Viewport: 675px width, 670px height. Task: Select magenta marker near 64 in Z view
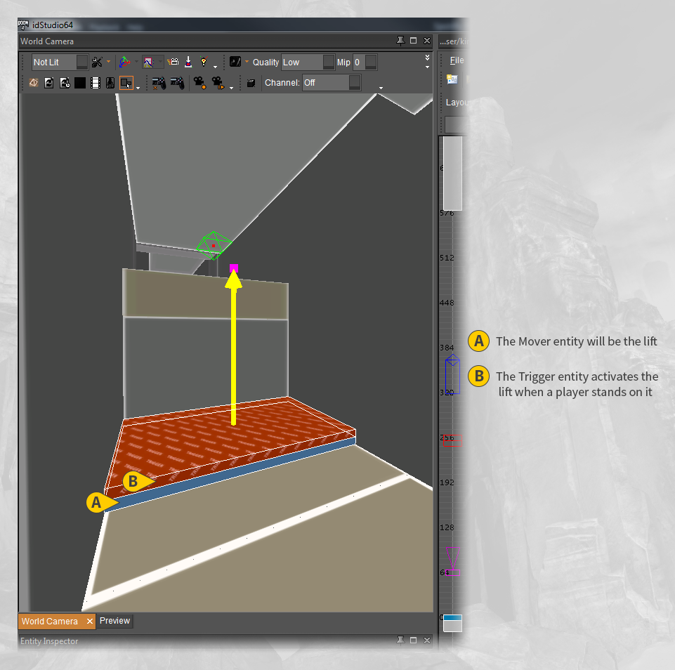452,561
